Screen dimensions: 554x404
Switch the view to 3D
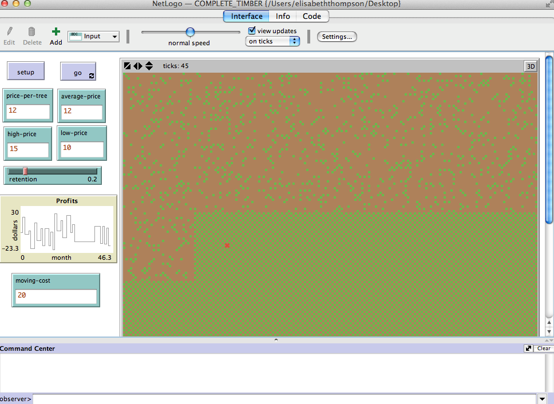click(x=531, y=66)
